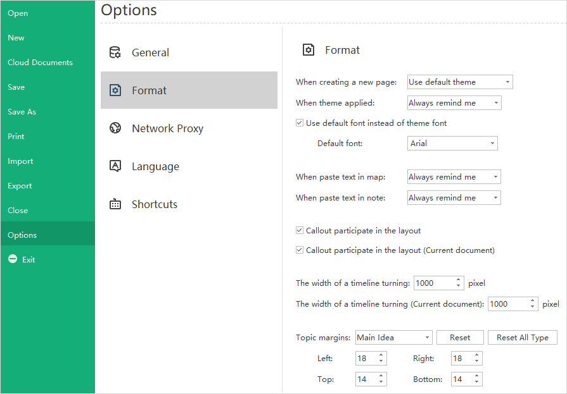This screenshot has height=394, width=567.
Task: Click the Format header icon in right panel
Action: pos(309,50)
